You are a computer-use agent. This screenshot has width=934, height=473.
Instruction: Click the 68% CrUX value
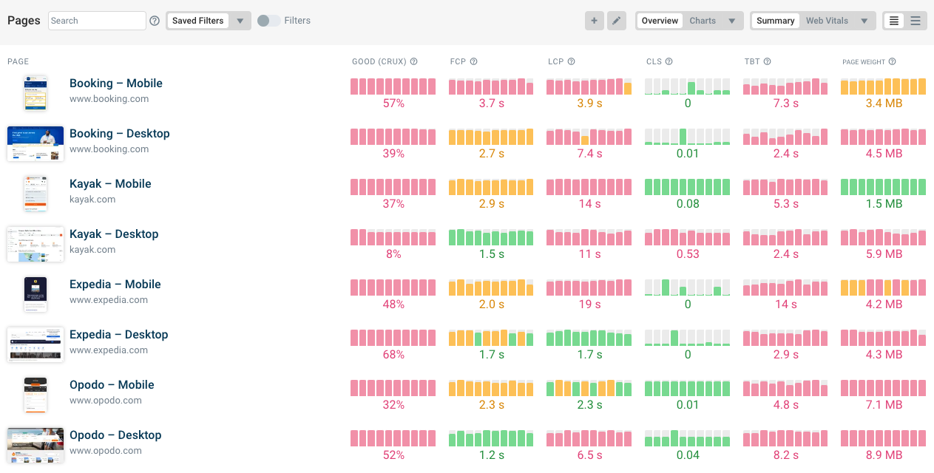tap(393, 355)
